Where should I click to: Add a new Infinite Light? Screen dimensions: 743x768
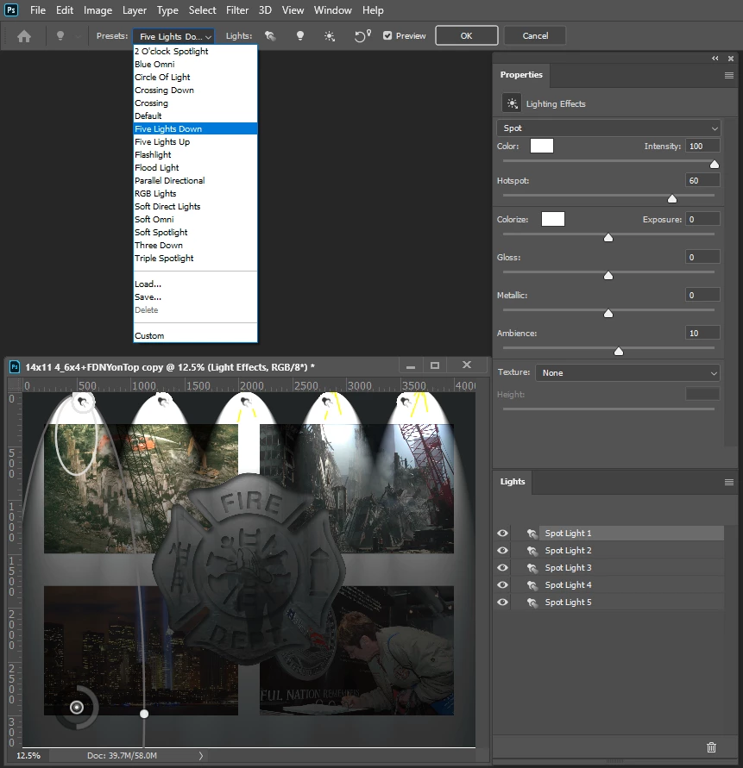pos(330,36)
